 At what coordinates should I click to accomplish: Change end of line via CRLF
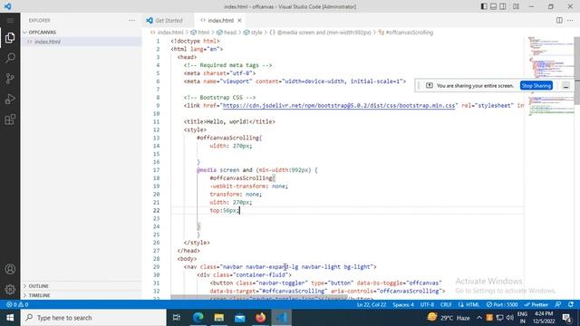446,304
